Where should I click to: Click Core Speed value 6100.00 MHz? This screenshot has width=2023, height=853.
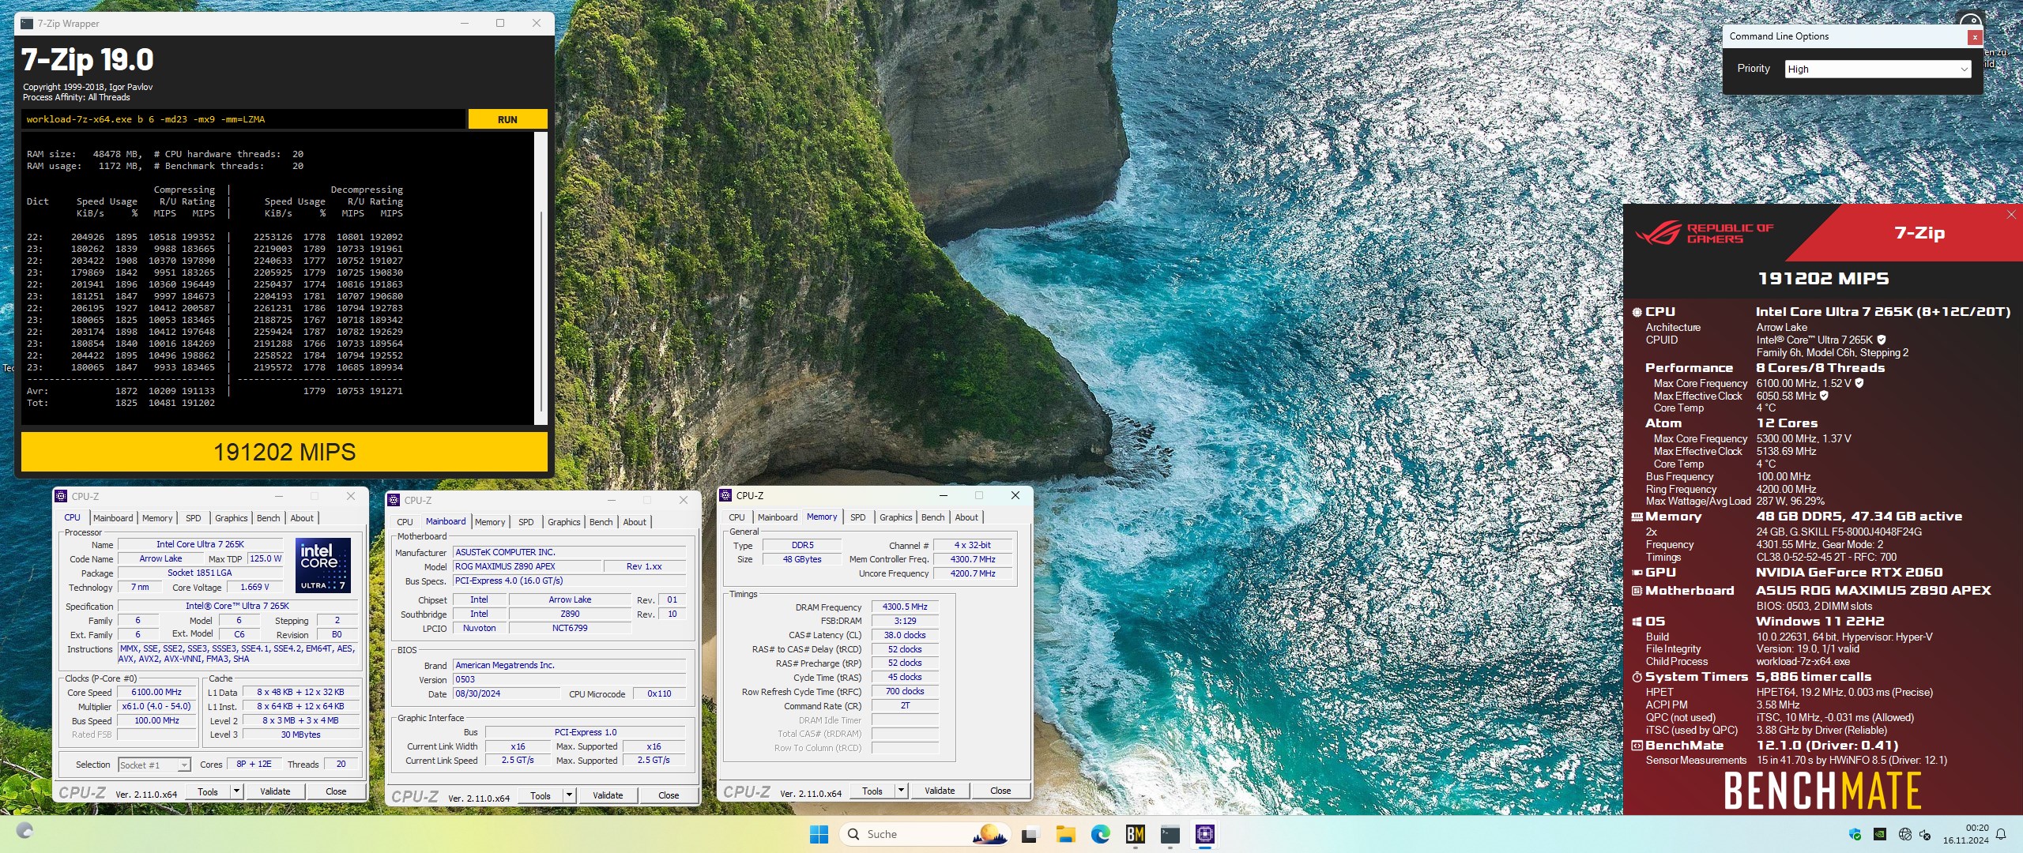pyautogui.click(x=156, y=692)
